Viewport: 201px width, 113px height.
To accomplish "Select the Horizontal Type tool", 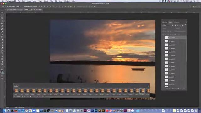I will click(2, 54).
